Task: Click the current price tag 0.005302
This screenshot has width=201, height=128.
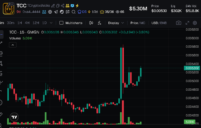Action: coord(192,68)
